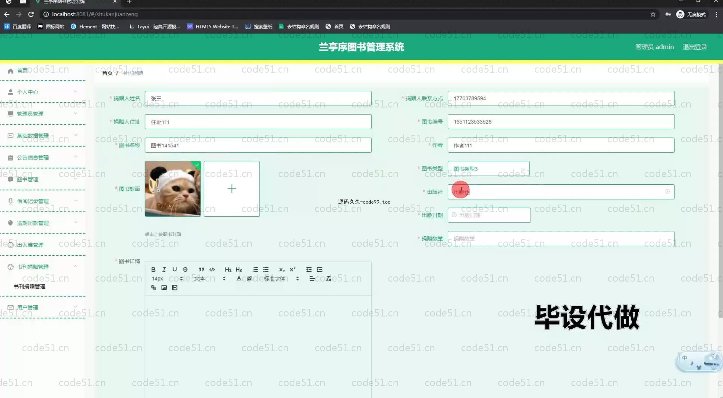The image size is (723, 398).
Task: Open the 标准字体 font dropdown
Action: click(281, 278)
